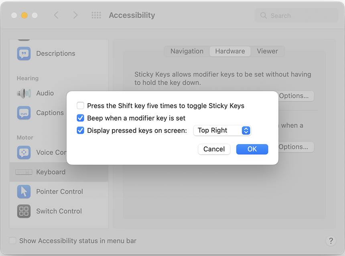Toggle Show Accessibility status in menu bar
Screen dimensions: 345x256
13,241
